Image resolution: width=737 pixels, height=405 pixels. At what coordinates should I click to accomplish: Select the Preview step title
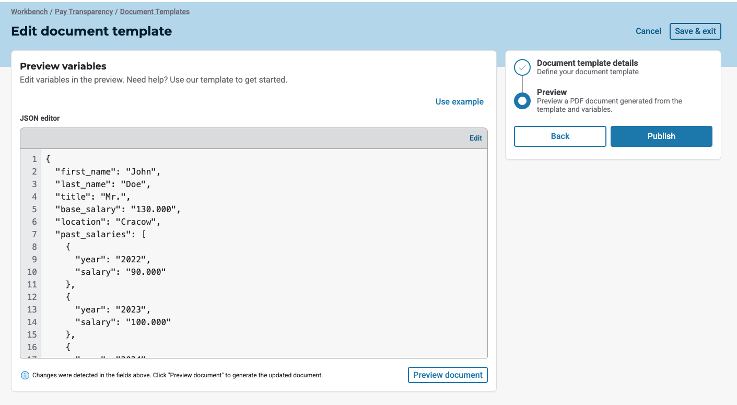coord(552,92)
